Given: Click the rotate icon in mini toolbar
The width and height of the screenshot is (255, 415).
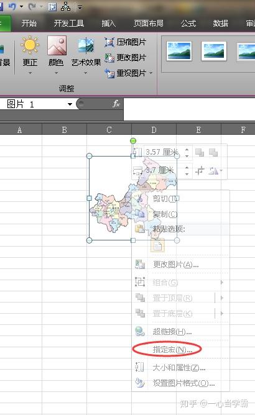Looking at the screenshot, I should coord(214,170).
